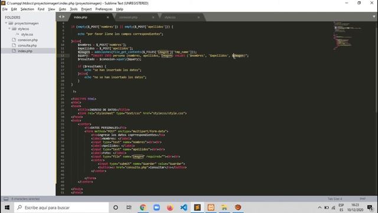Collapse the stylecss folder arrow
Viewport: 378px width, 213px height.
9,29
